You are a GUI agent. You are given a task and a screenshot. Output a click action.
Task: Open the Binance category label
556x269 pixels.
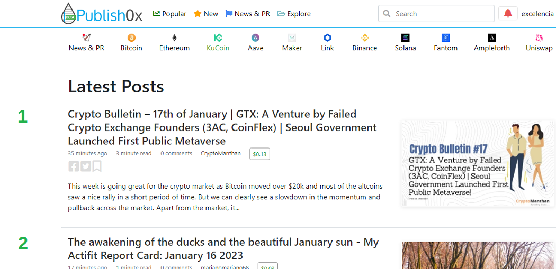click(365, 48)
